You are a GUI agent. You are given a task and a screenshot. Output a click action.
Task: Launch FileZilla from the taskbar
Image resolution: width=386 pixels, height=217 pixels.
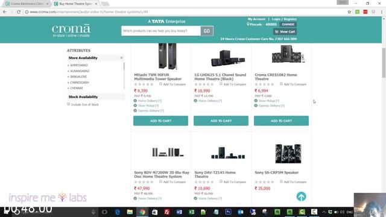[167, 212]
